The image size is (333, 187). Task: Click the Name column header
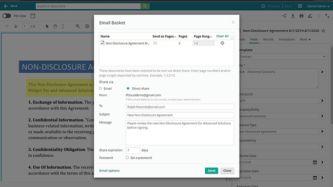tap(105, 36)
